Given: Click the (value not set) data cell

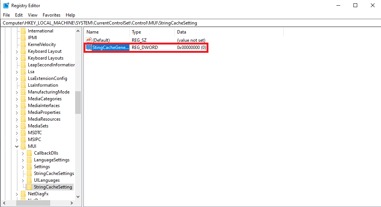Looking at the screenshot, I should [191, 40].
